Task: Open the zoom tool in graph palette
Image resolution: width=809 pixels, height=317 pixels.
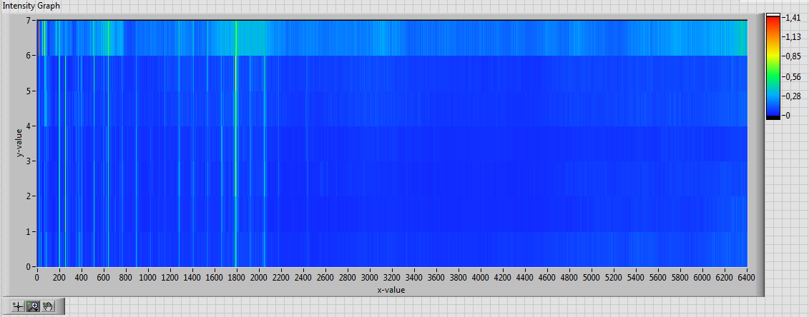Action: (x=32, y=306)
